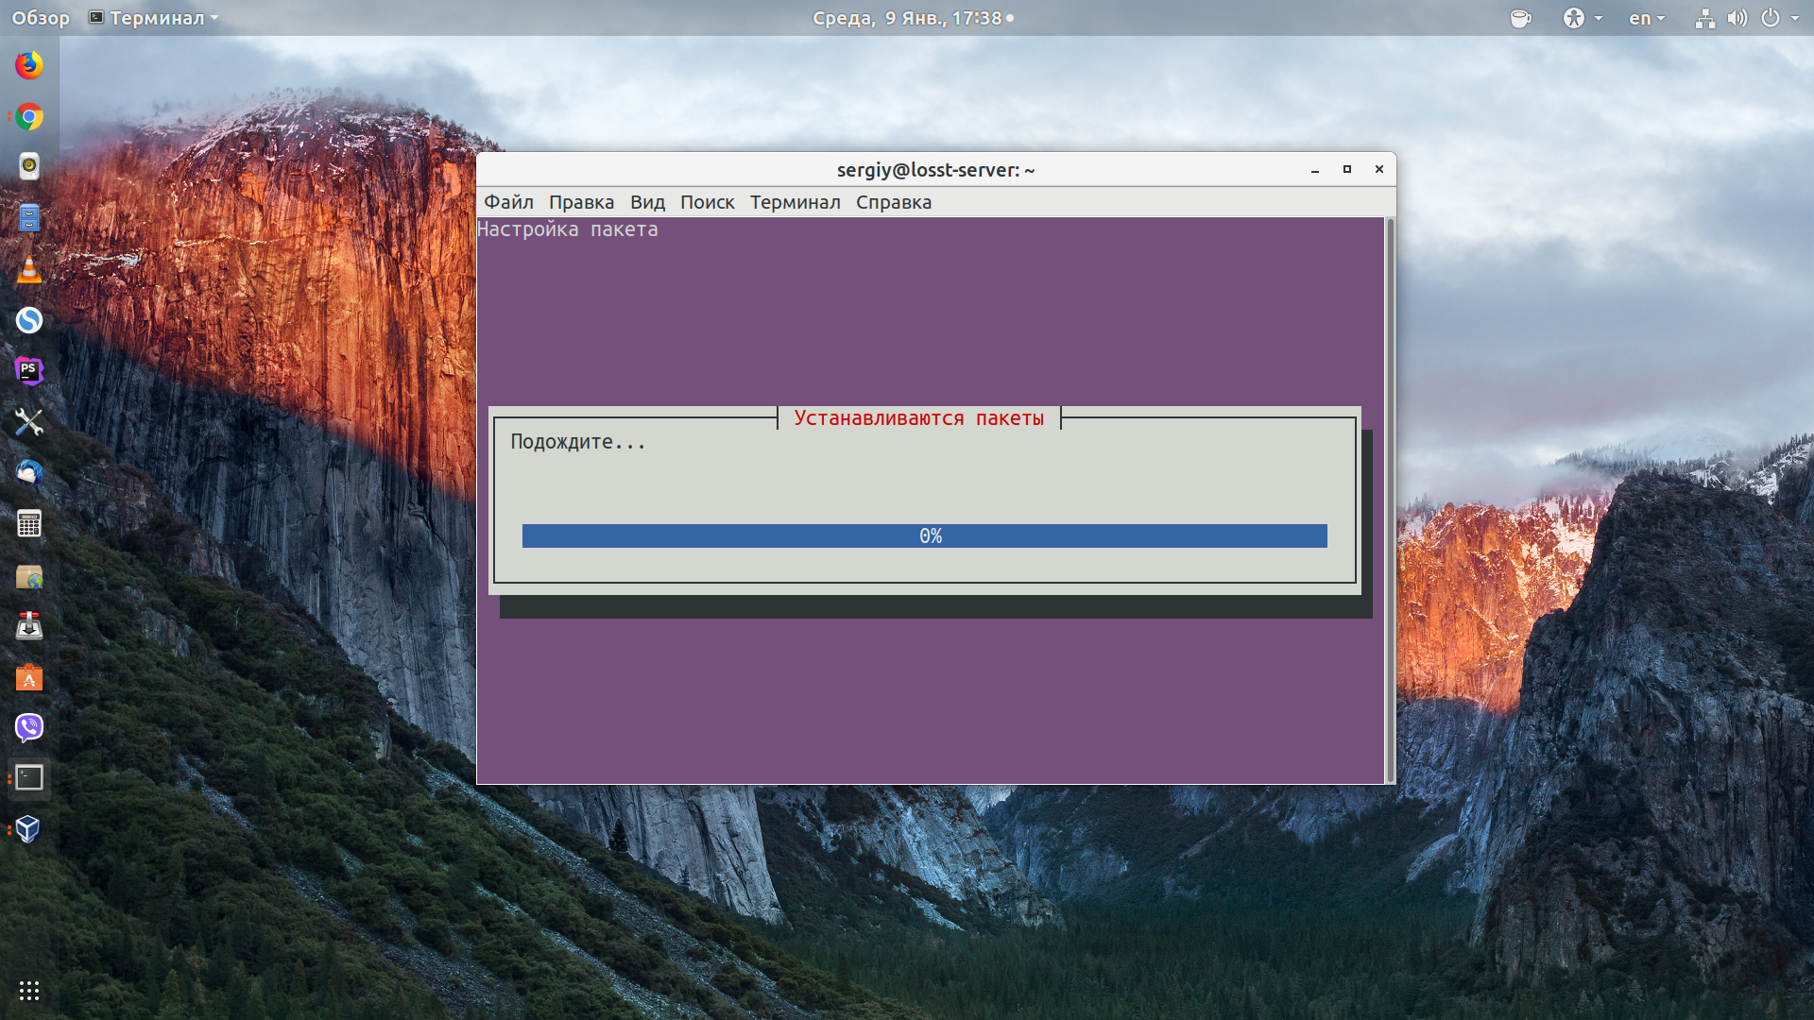Open the Файл menu

pos(508,202)
